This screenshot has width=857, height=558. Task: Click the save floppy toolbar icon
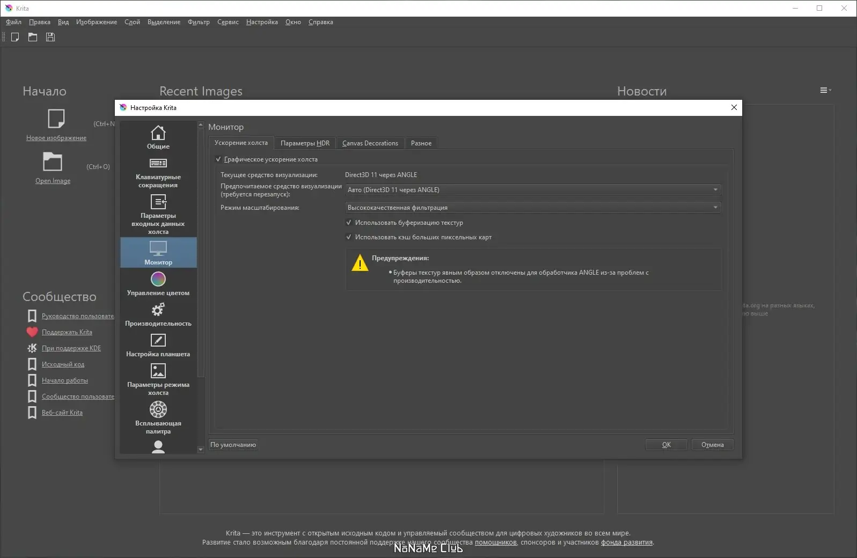[50, 37]
